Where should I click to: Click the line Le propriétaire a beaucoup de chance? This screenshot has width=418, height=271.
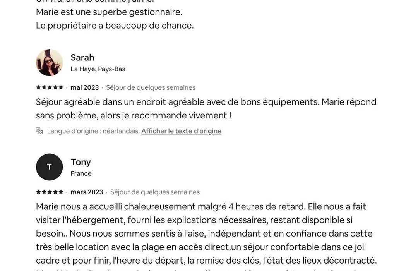pyautogui.click(x=115, y=26)
